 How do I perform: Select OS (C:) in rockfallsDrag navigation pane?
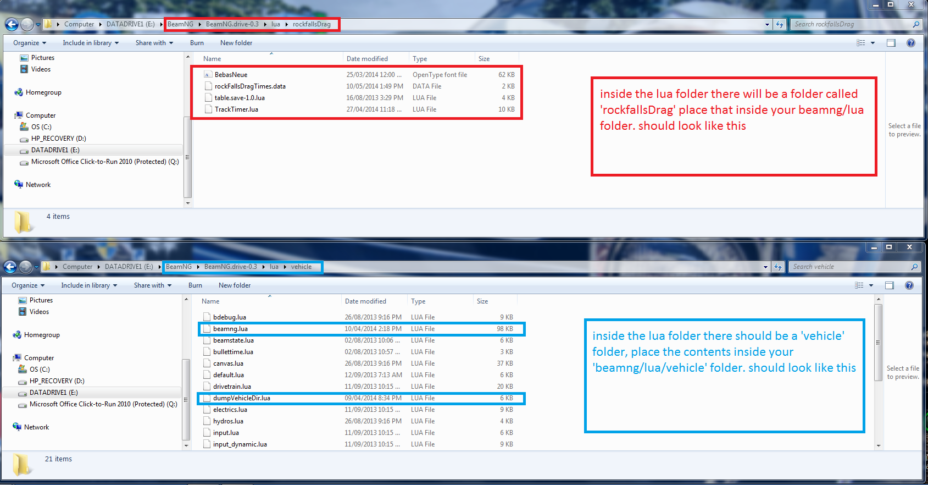pos(36,127)
